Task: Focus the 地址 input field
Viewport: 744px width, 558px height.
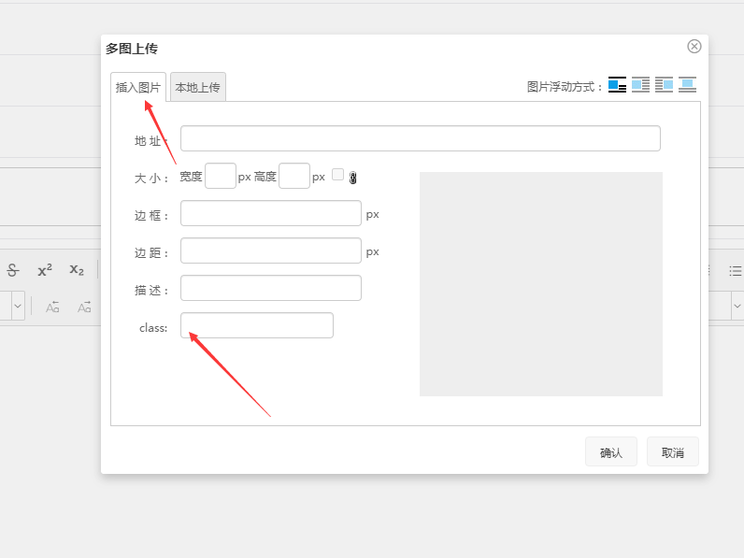Action: (420, 138)
